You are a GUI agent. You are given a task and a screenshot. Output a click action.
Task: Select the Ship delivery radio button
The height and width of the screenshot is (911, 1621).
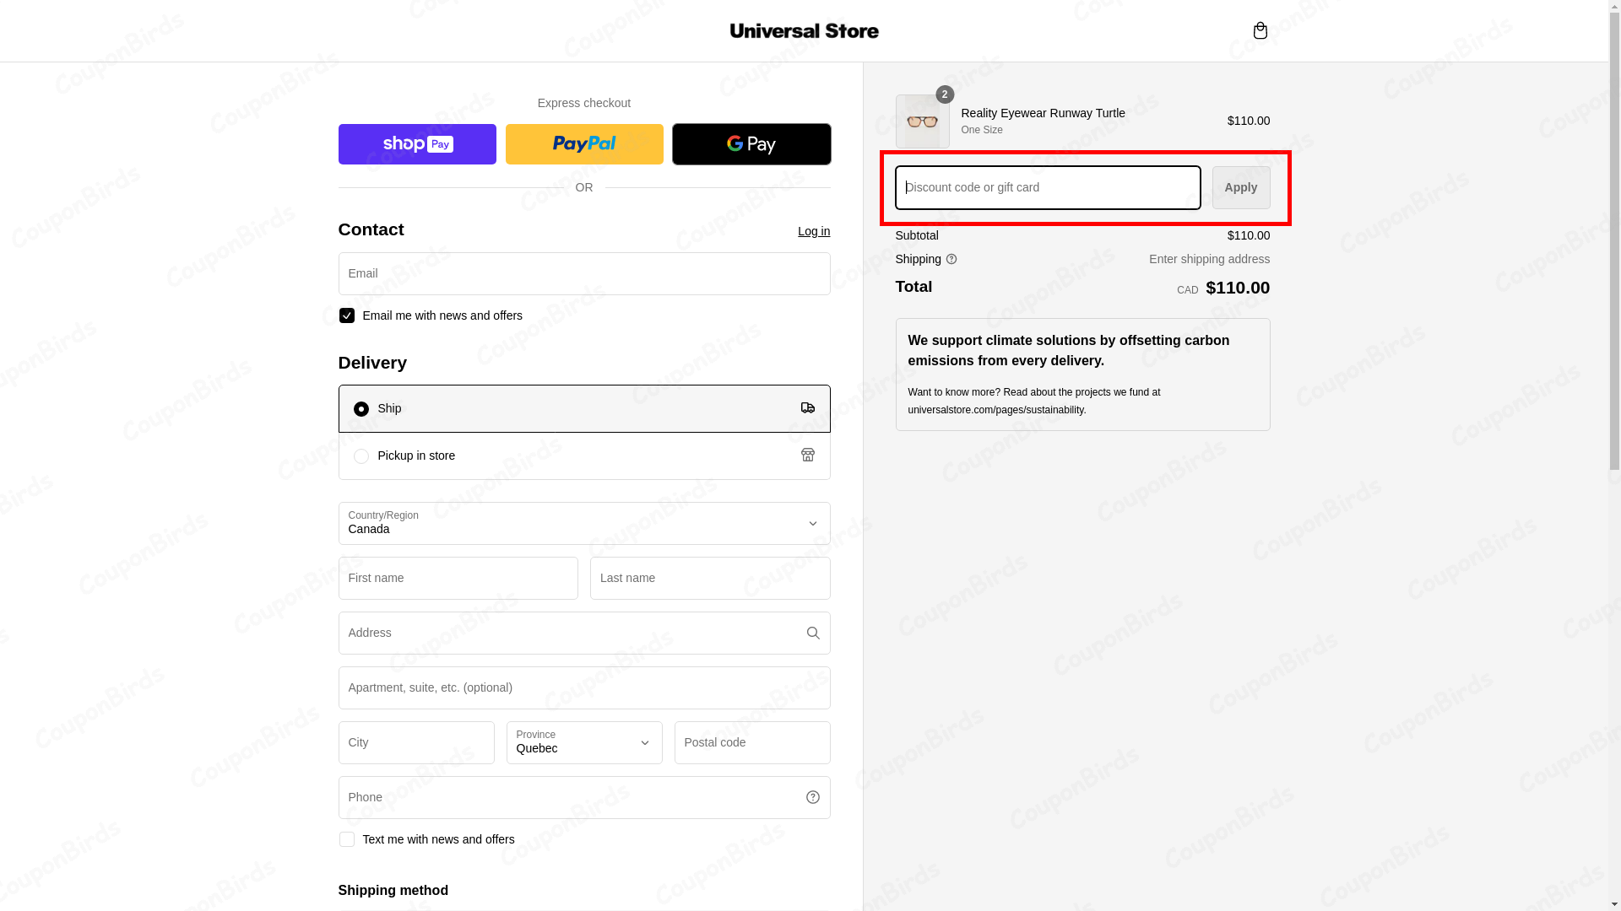tap(361, 409)
